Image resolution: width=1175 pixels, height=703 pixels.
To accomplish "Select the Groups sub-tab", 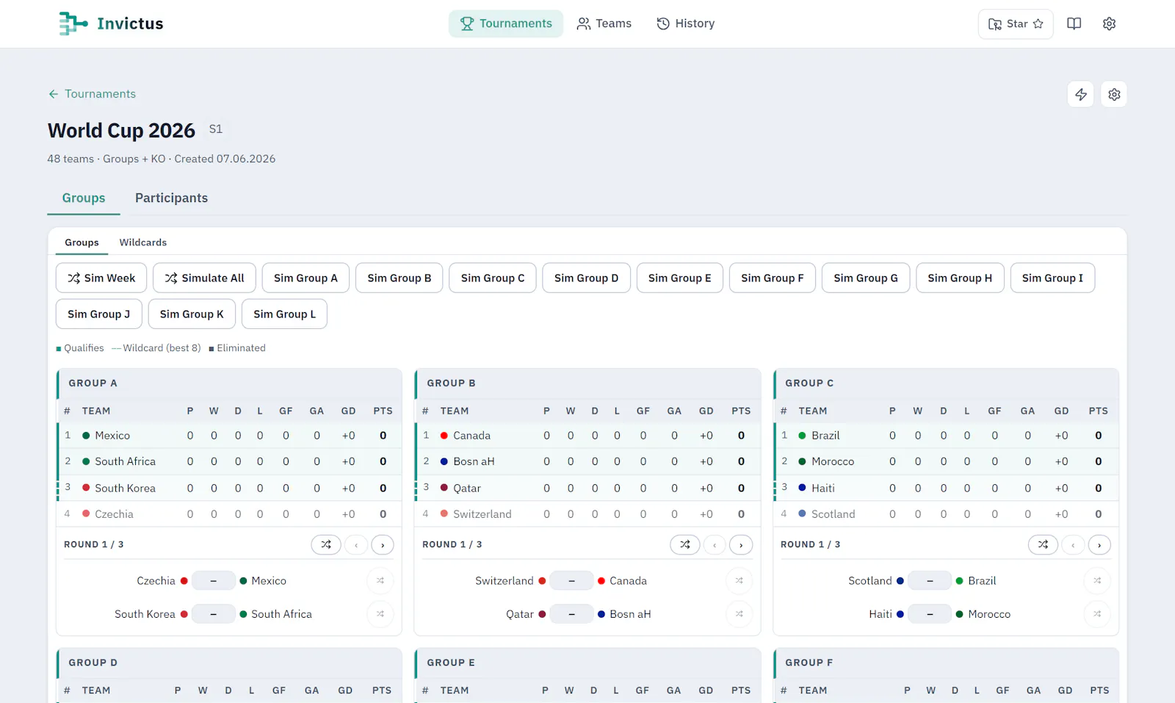I will (82, 242).
